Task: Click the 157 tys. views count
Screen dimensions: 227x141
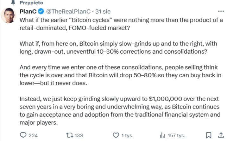Action: coord(176,135)
